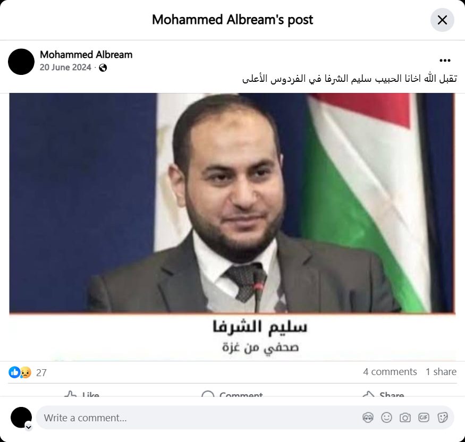Share this post
Image resolution: width=465 pixels, height=442 pixels.
coord(383,395)
